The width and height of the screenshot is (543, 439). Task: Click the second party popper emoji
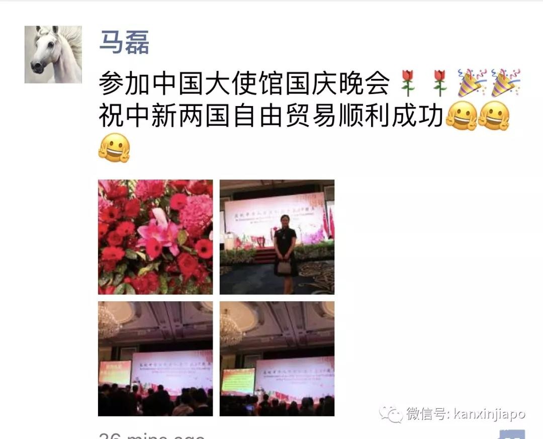505,83
